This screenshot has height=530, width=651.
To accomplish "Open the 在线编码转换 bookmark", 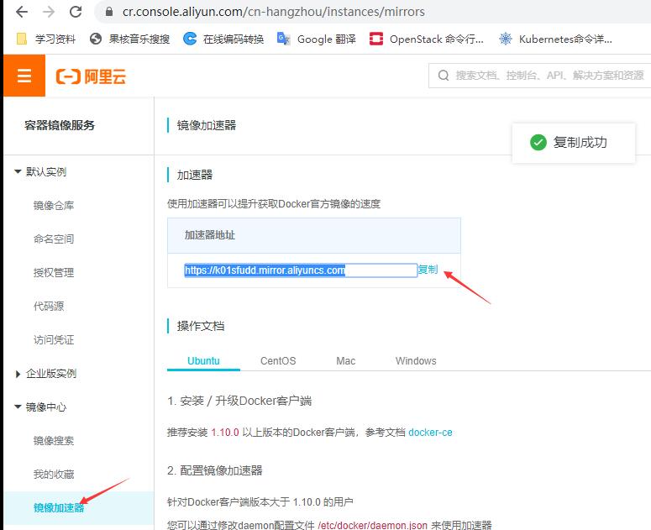I will [223, 39].
